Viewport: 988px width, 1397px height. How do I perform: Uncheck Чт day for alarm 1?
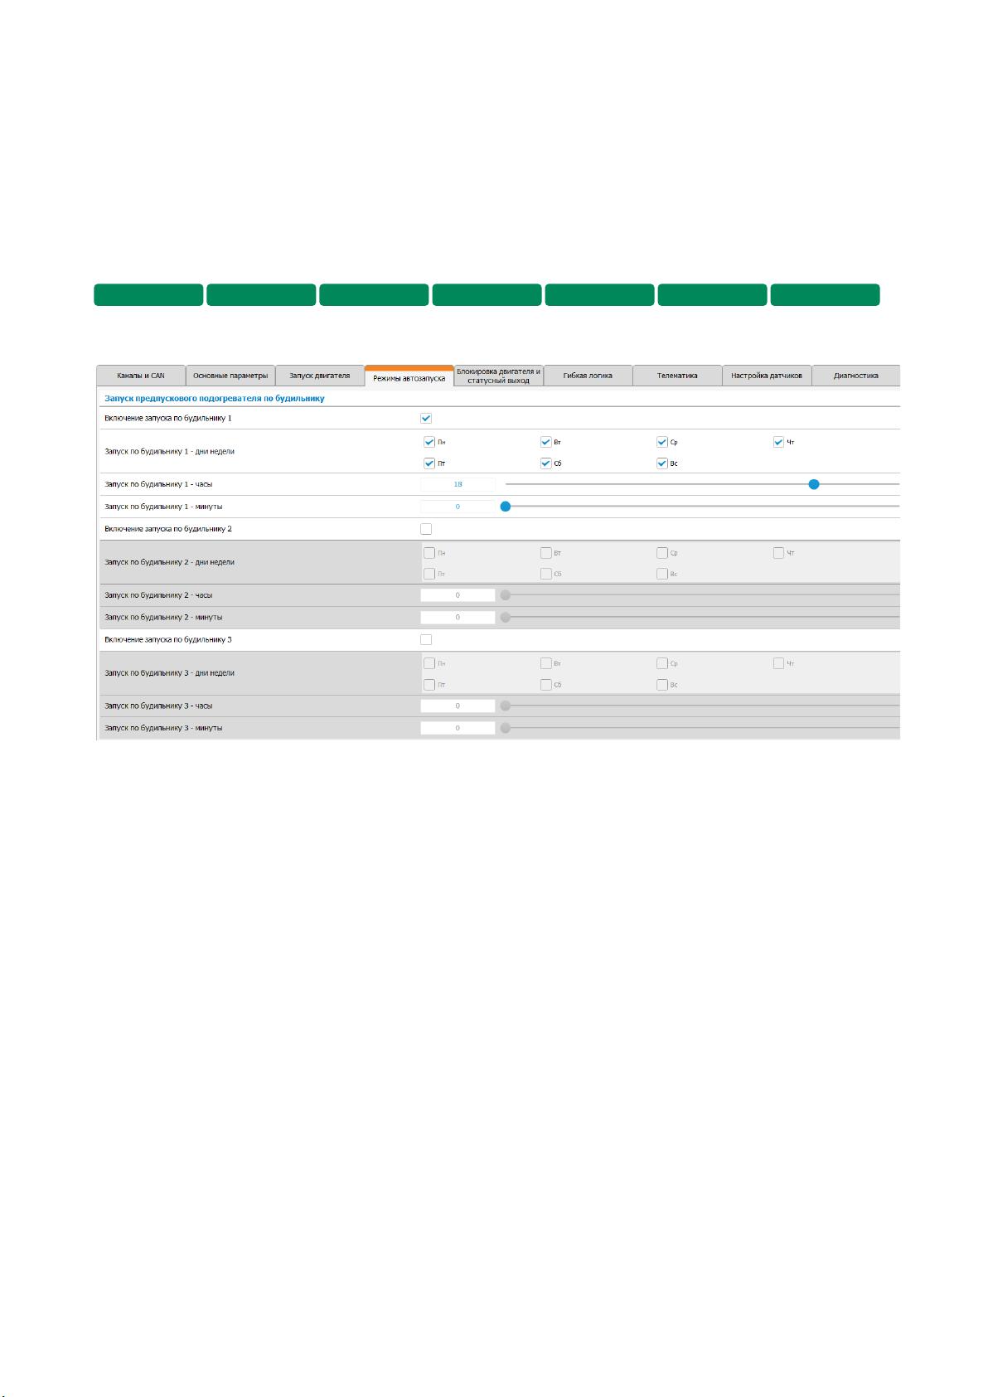(x=779, y=442)
